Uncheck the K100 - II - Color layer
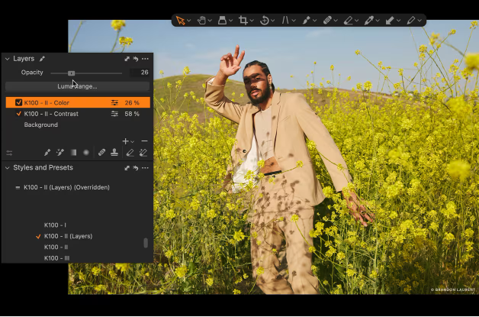The height and width of the screenshot is (317, 479). tap(19, 102)
